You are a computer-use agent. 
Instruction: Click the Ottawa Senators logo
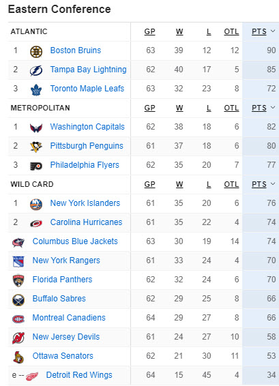[x=18, y=357]
